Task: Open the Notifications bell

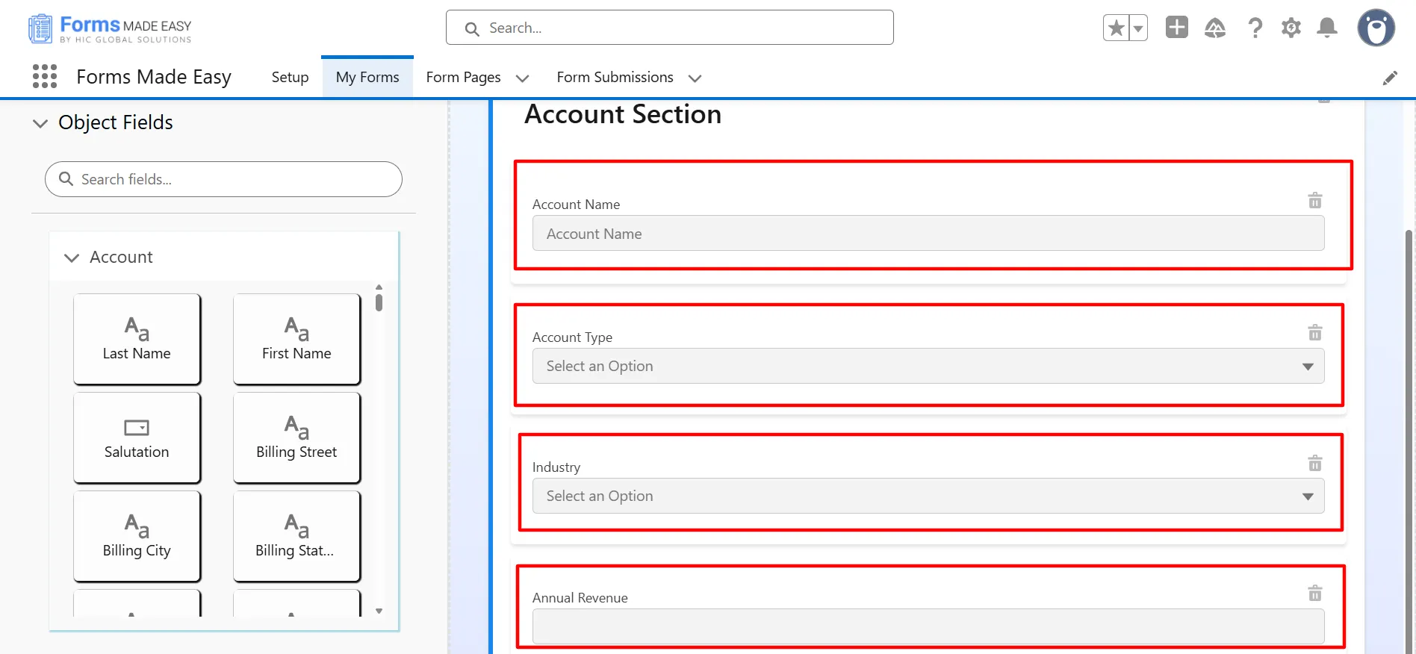Action: [1326, 28]
